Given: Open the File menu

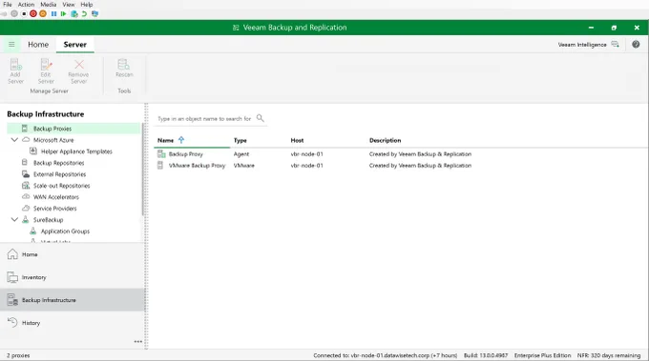Looking at the screenshot, I should coord(7,5).
